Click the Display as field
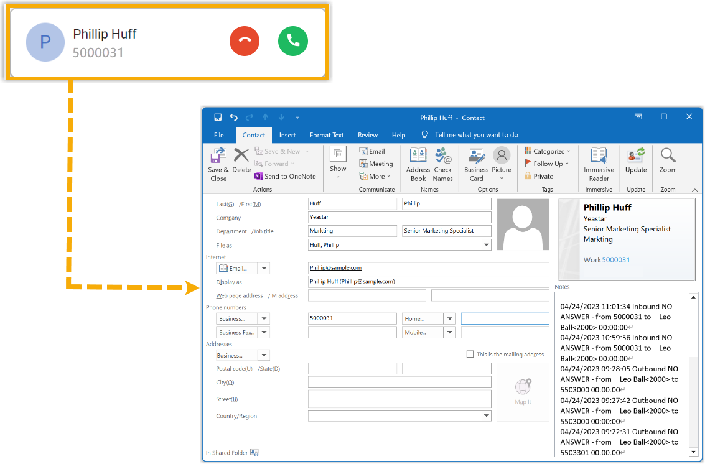This screenshot has width=705, height=464. tap(428, 282)
